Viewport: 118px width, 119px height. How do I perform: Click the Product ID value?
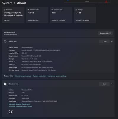point(31,65)
